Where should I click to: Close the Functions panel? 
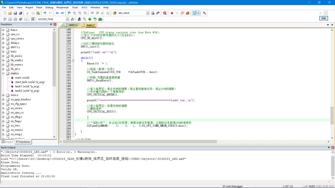pos(55,24)
